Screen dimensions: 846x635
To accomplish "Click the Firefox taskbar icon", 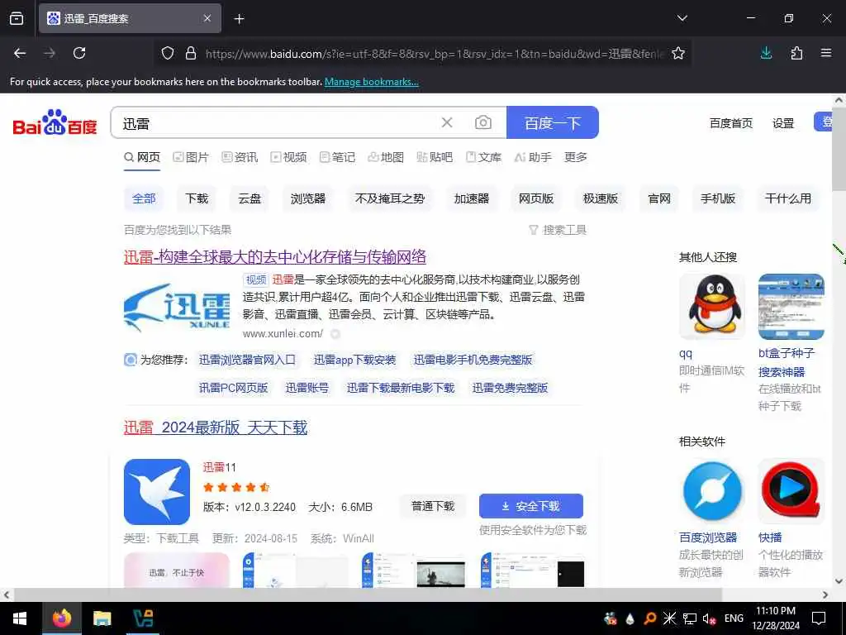I will 61,618.
